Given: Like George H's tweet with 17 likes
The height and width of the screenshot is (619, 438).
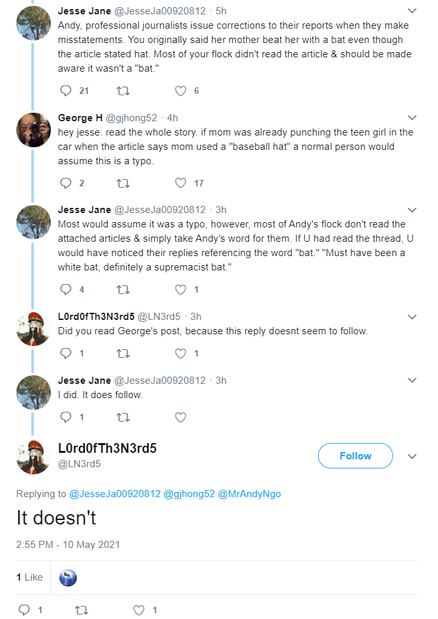Looking at the screenshot, I should 181,183.
